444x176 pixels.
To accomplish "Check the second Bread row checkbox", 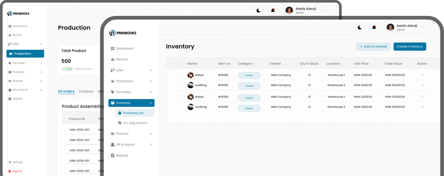I will tap(177, 97).
